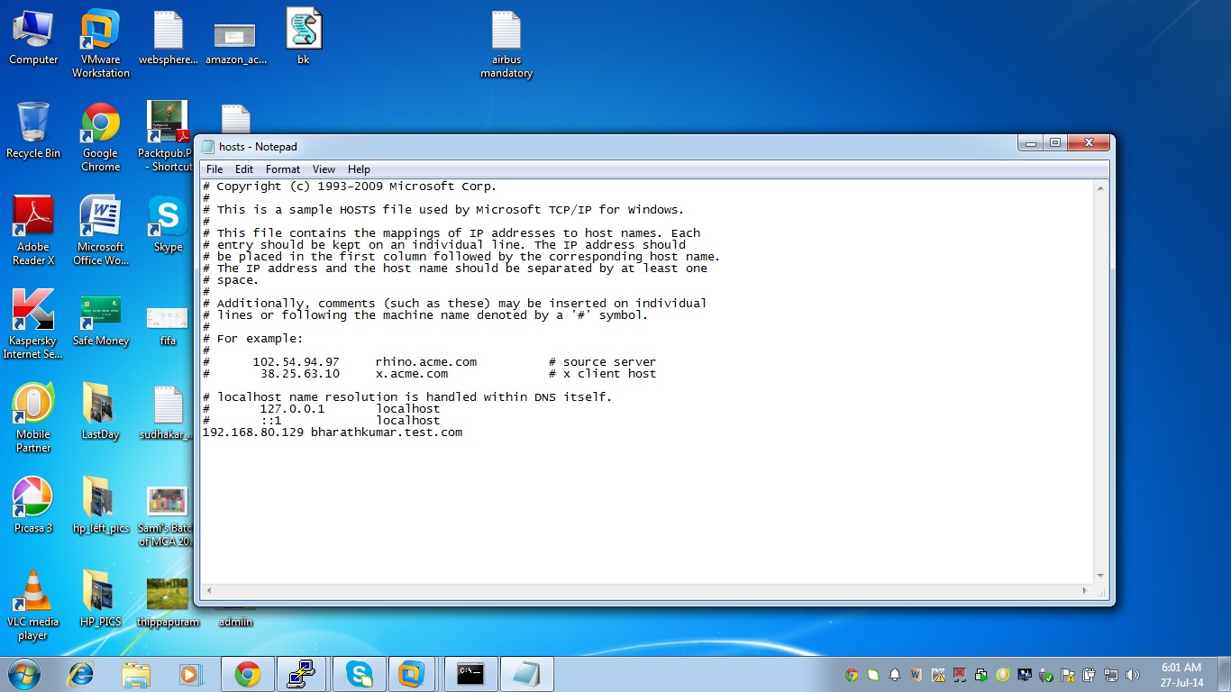Click the Chrome icon in system tray
This screenshot has height=692, width=1231.
852,675
